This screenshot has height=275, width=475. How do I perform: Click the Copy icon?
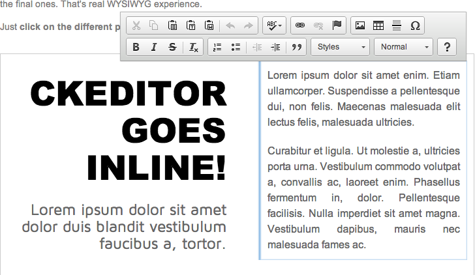[154, 25]
